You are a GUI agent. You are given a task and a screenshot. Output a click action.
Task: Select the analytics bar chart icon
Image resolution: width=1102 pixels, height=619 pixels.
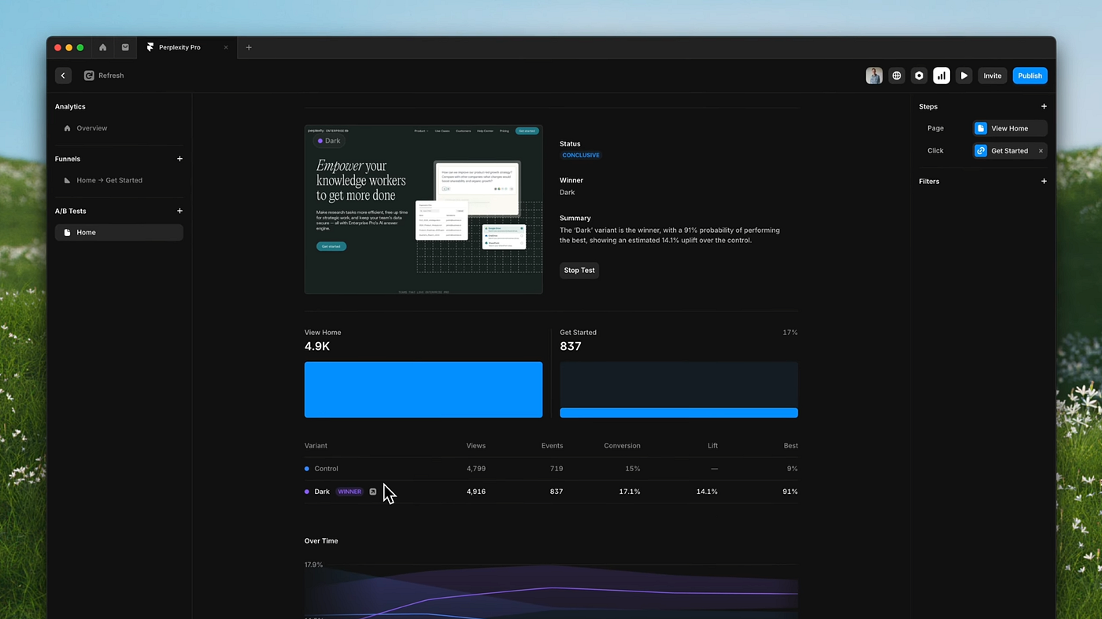(941, 76)
